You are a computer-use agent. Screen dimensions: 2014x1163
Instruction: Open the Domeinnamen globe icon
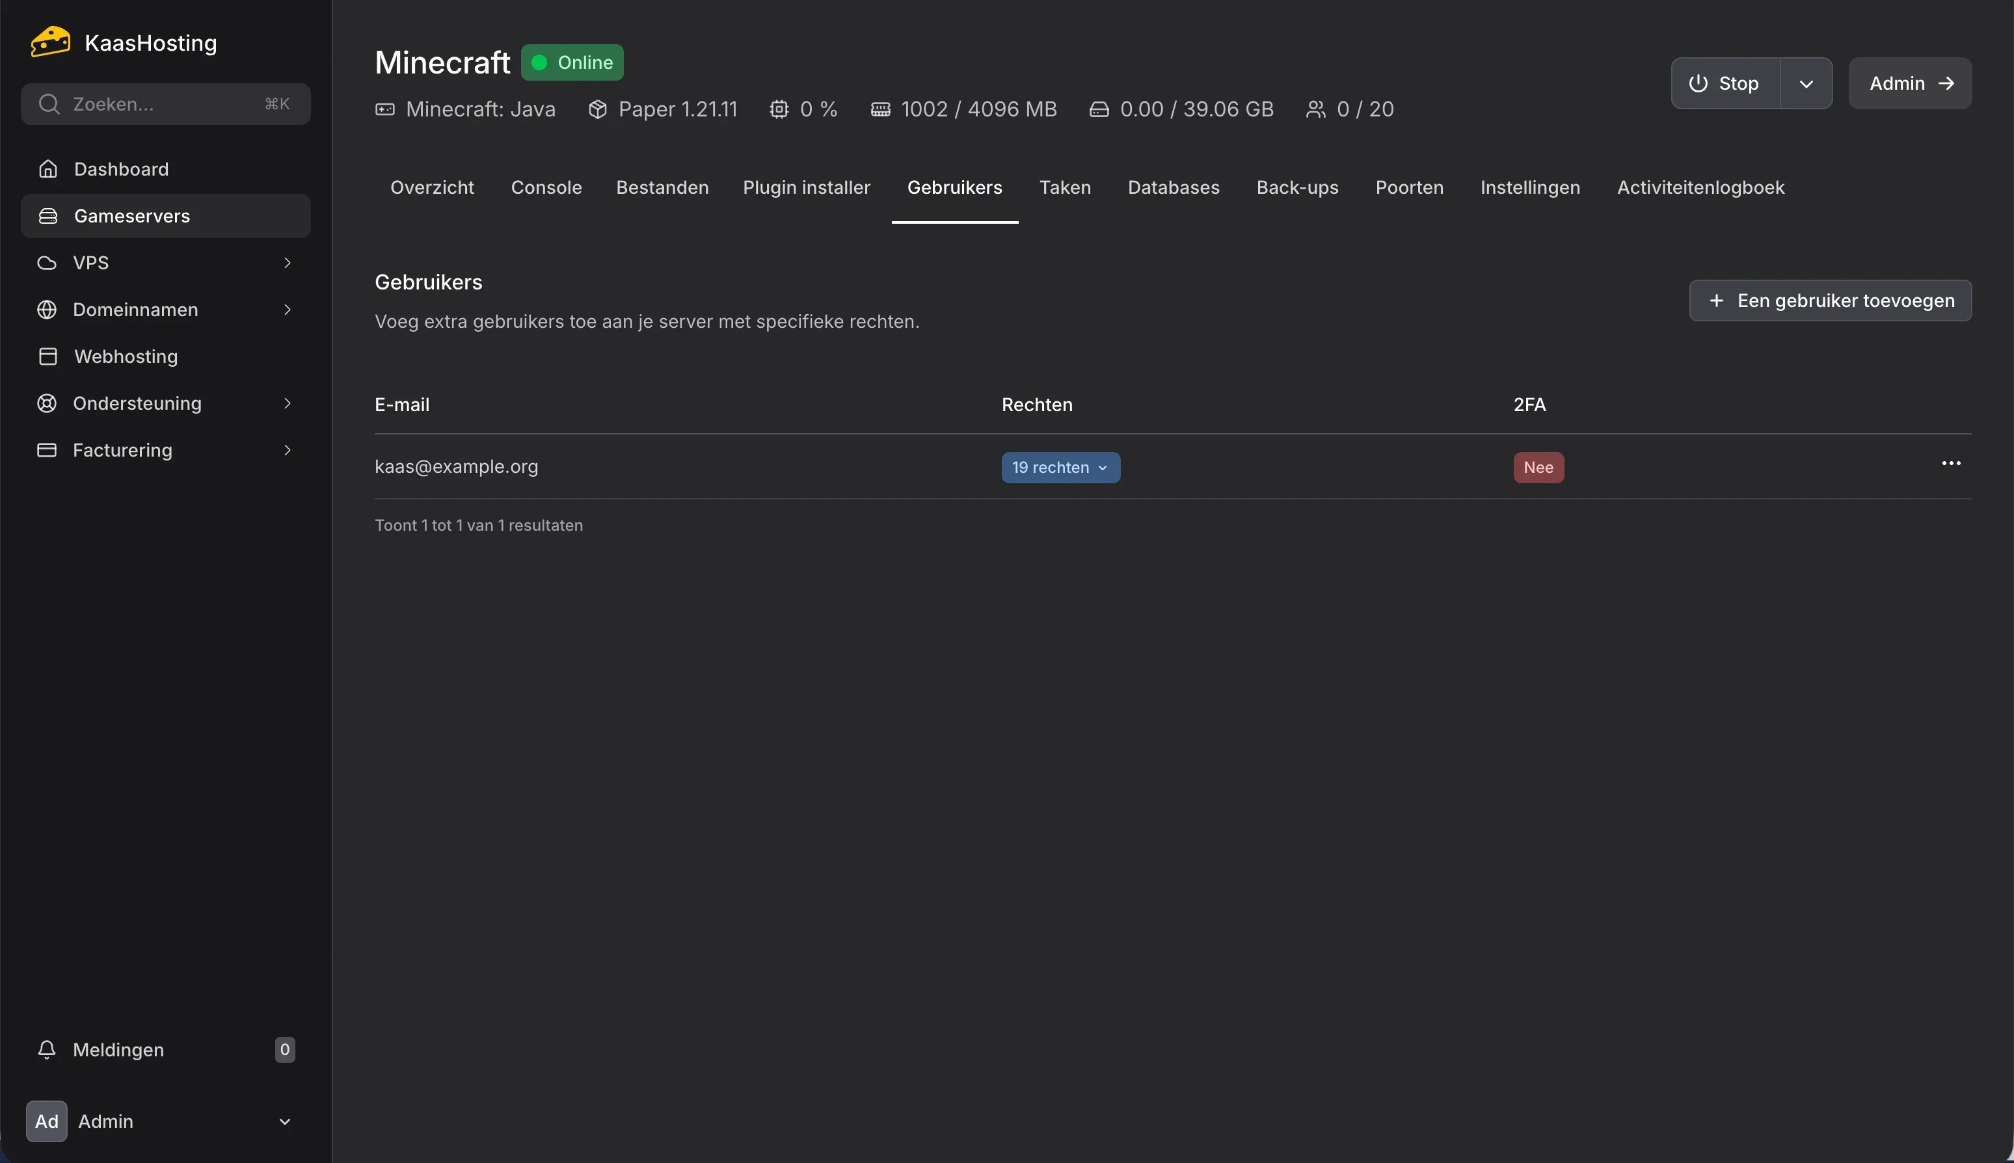(46, 309)
